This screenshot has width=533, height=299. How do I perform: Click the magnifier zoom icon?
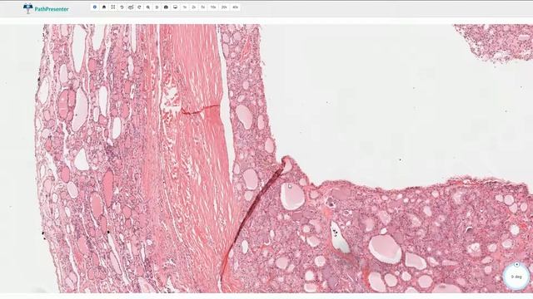(148, 7)
